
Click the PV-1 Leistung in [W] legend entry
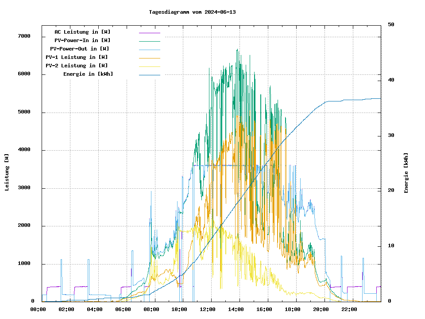(77, 57)
